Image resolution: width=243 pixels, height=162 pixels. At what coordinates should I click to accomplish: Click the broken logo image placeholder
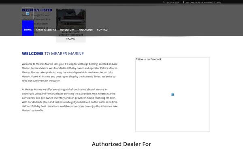pos(28,13)
